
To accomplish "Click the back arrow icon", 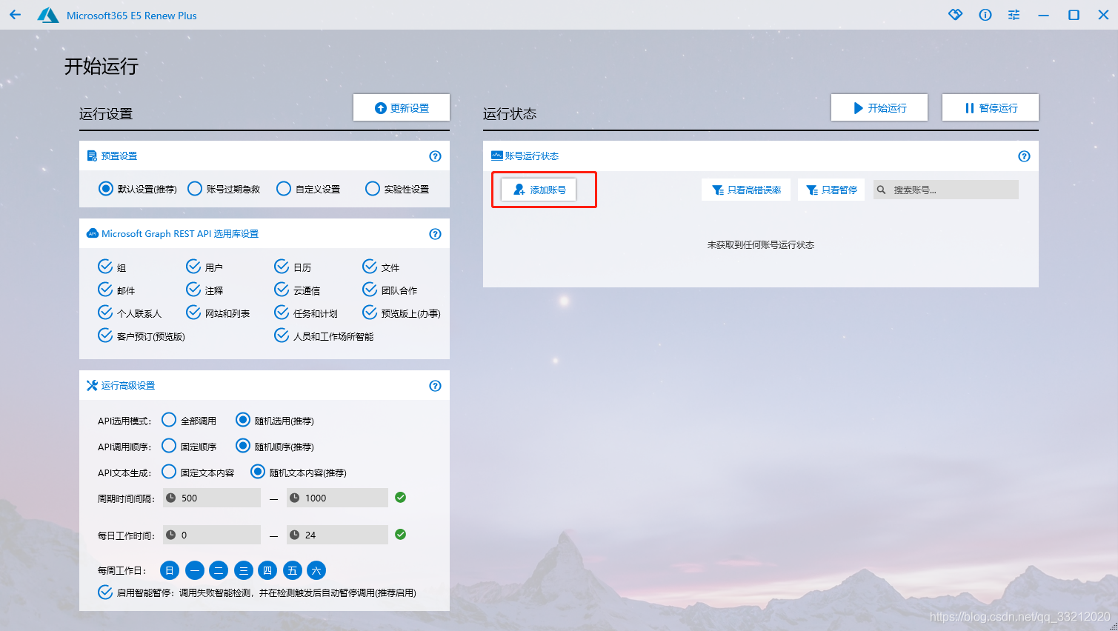I will 16,15.
